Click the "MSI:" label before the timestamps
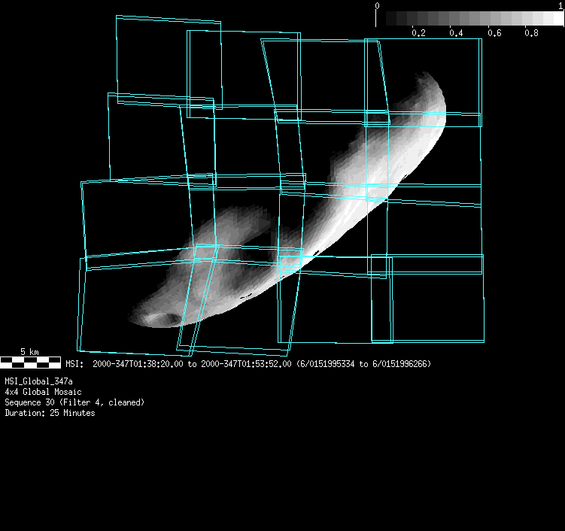This screenshot has height=531, width=565. (75, 364)
